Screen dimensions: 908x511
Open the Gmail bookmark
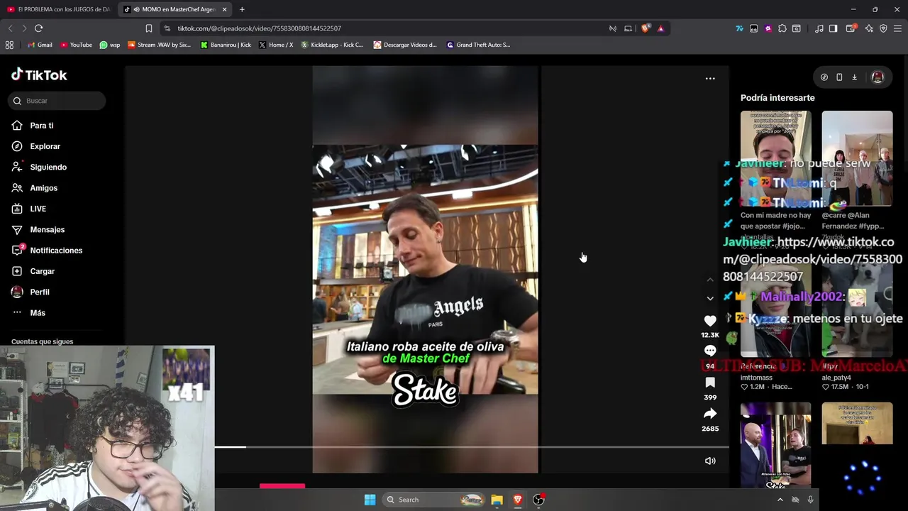(40, 45)
